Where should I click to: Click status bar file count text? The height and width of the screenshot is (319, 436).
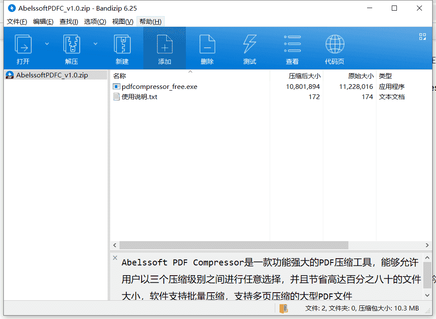tap(362, 308)
